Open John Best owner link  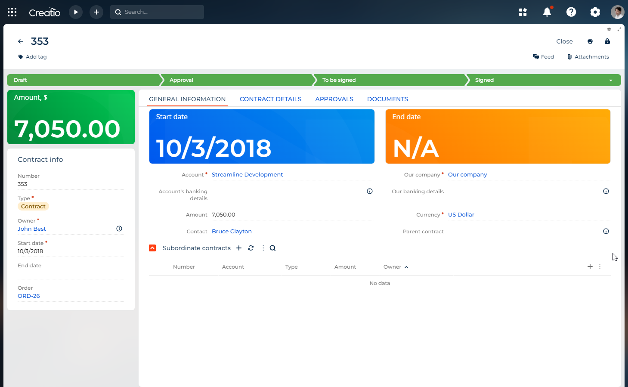click(32, 229)
